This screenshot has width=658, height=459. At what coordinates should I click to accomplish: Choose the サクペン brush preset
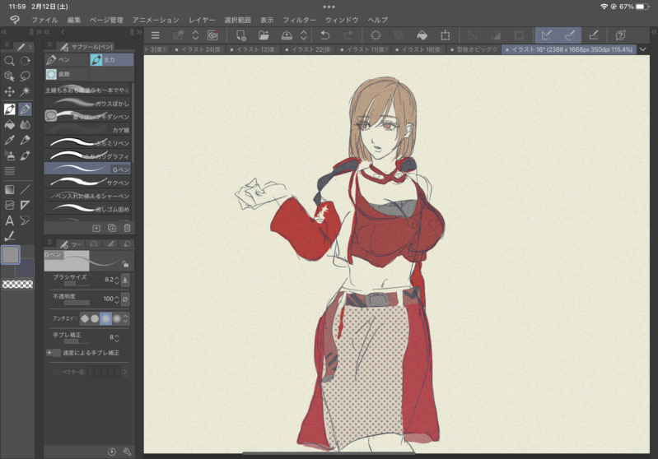click(87, 183)
